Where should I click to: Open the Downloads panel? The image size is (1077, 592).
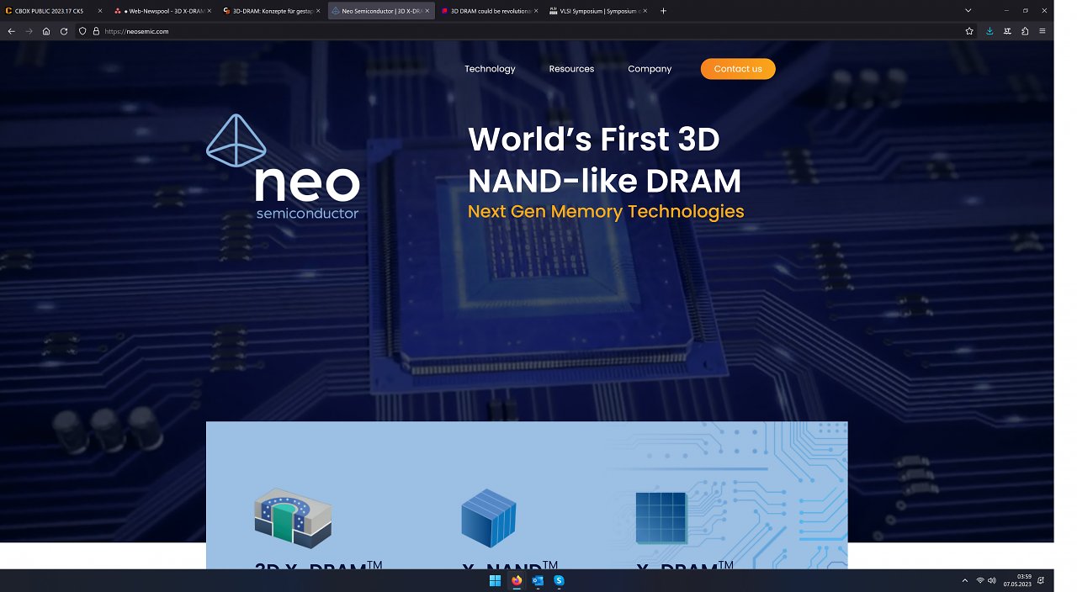[x=989, y=31]
